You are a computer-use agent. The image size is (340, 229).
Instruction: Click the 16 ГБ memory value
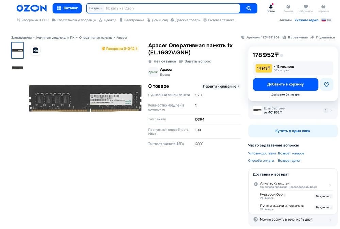199,95
